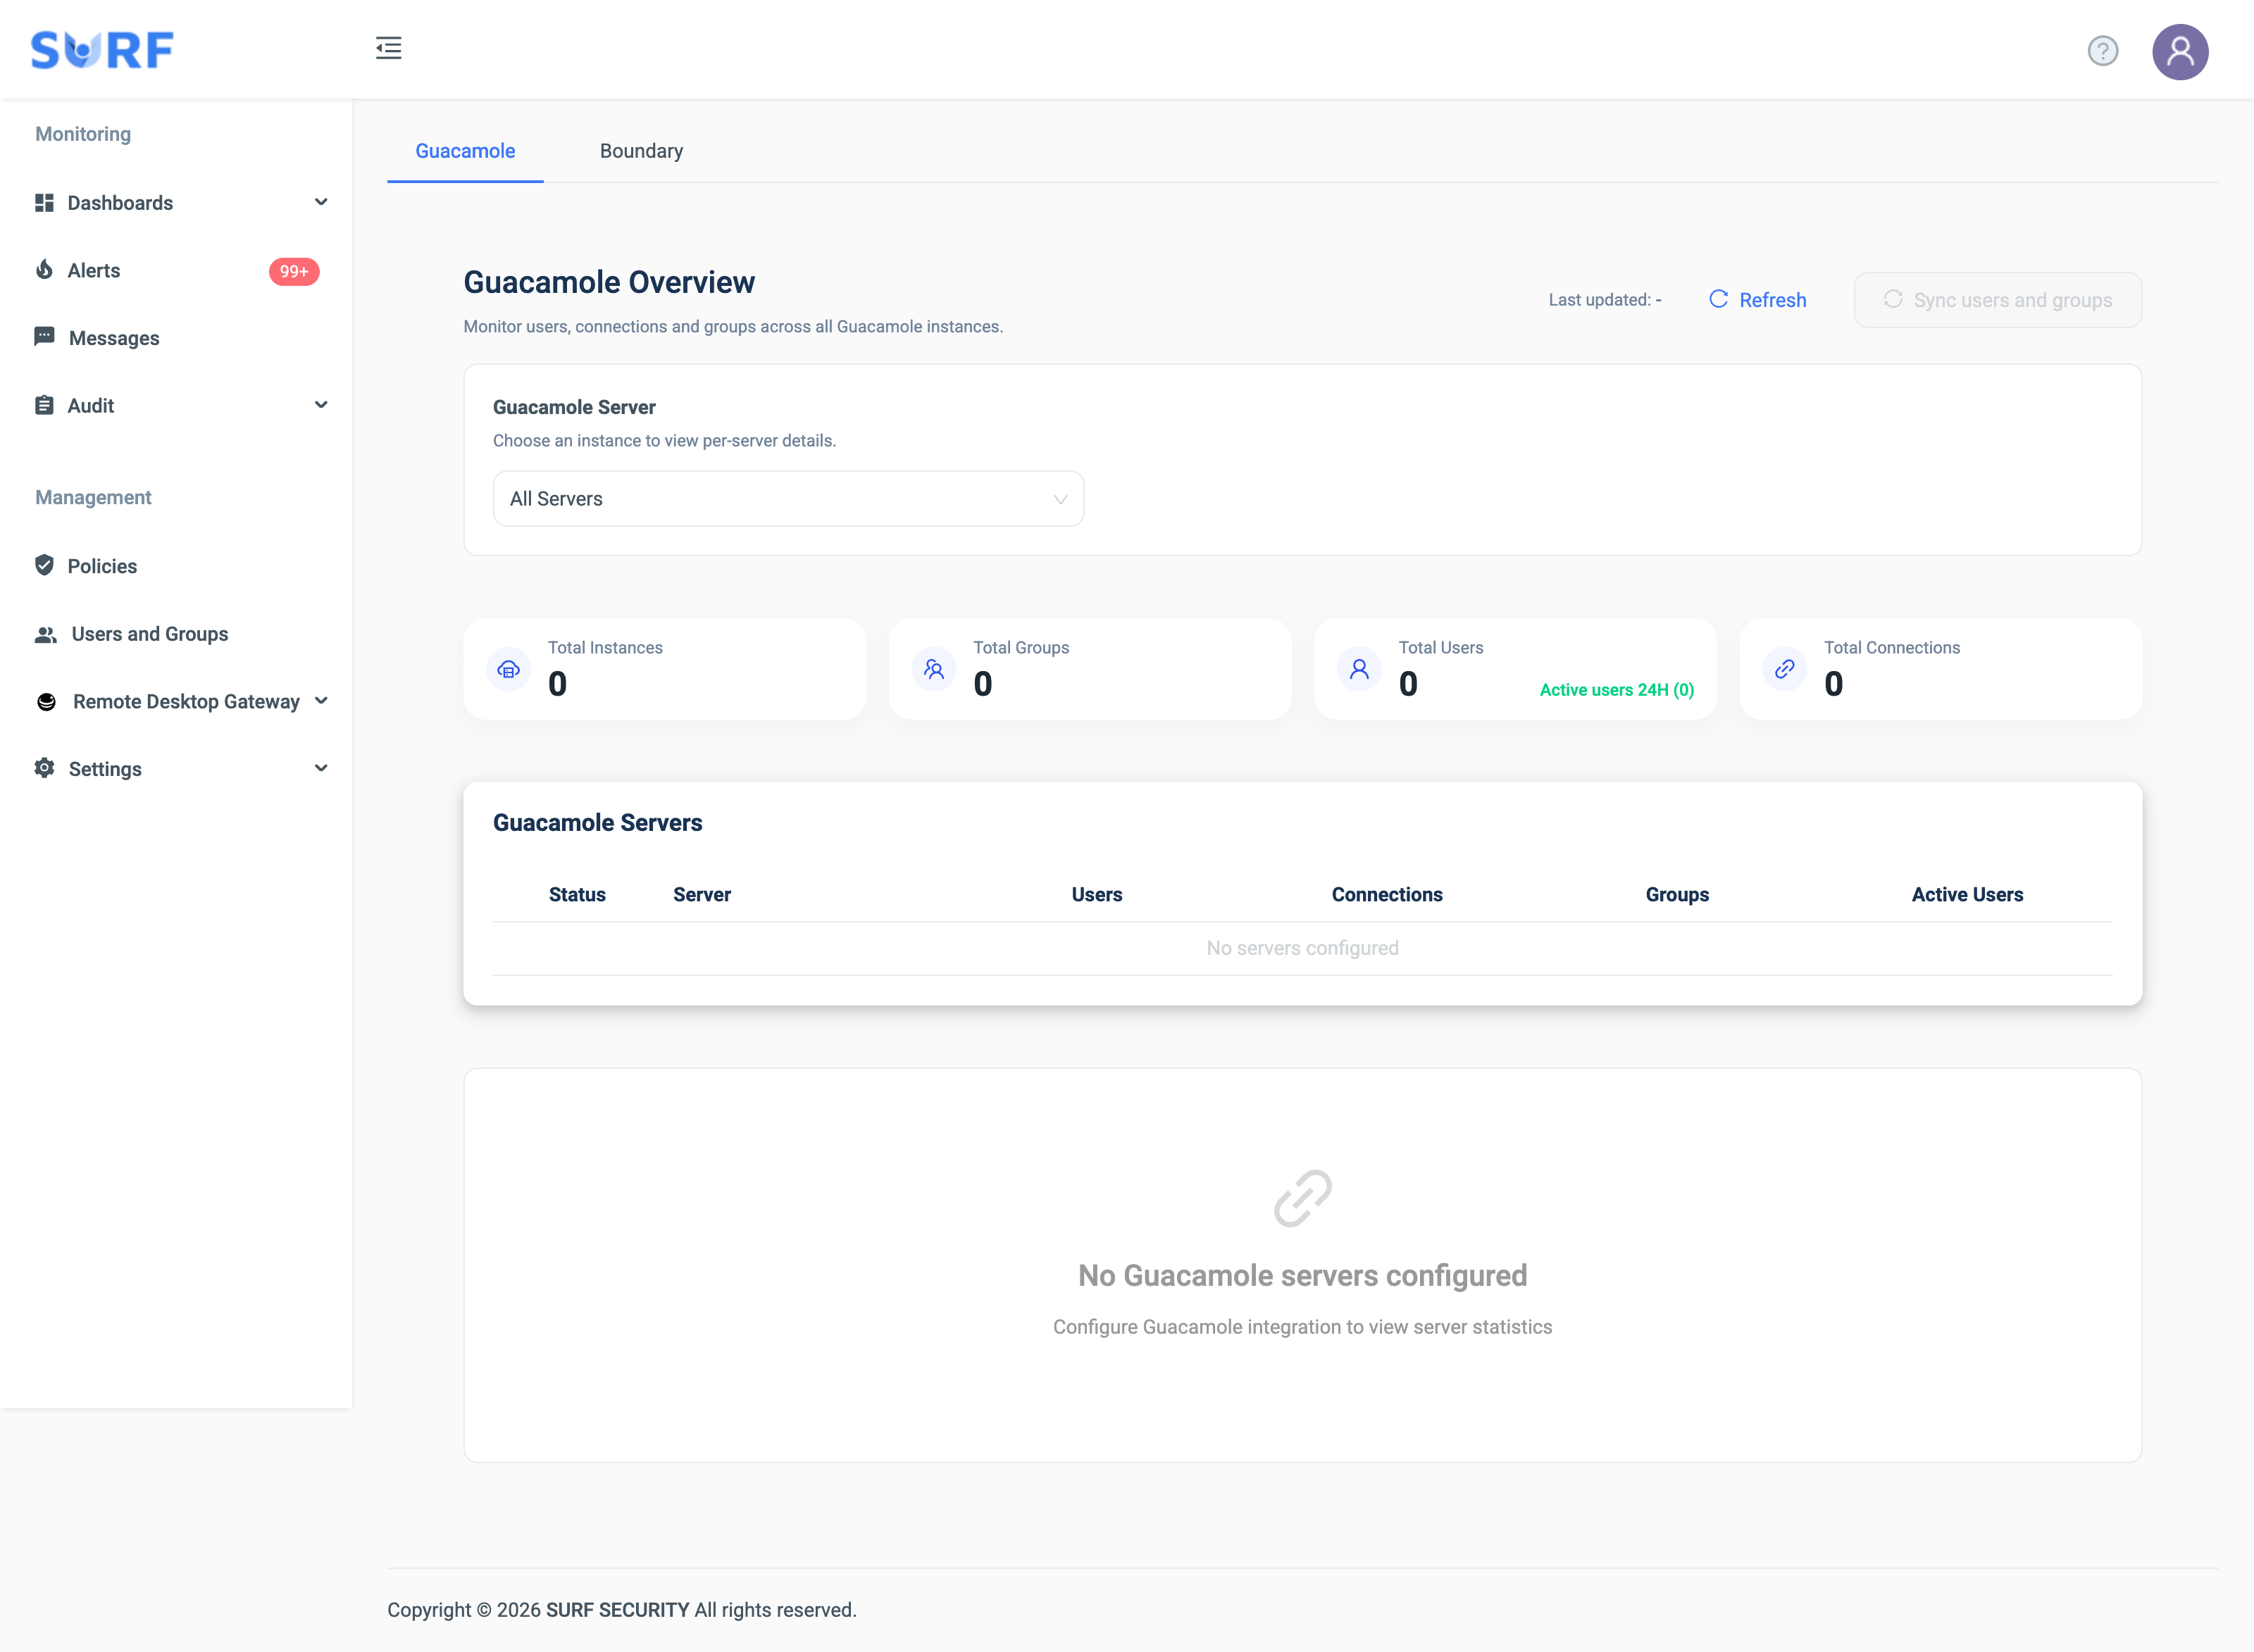Click the Total Connections label
Image resolution: width=2254 pixels, height=1652 pixels.
[1892, 648]
